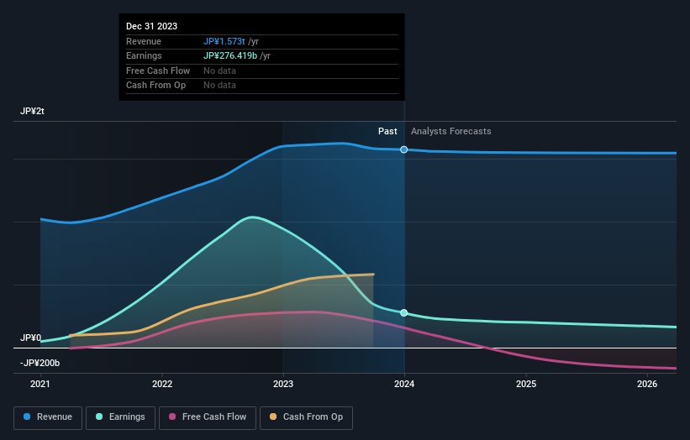Image resolution: width=690 pixels, height=440 pixels.
Task: Click the JP¥276.419b earnings value
Action: (x=230, y=55)
